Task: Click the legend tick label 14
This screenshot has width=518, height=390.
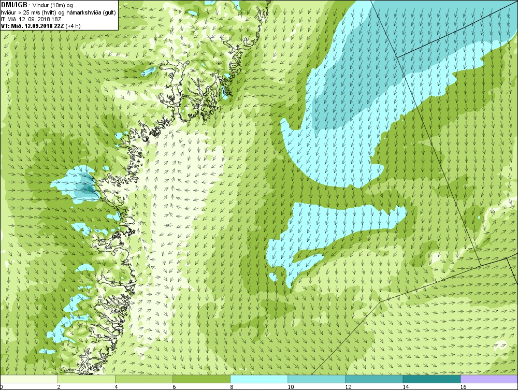Action: coord(406,387)
